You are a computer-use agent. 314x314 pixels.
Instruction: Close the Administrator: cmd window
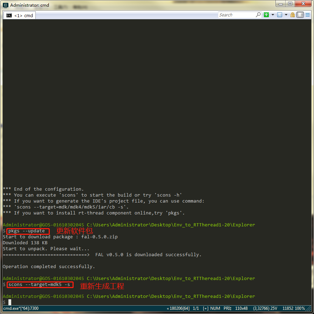(x=303, y=4)
